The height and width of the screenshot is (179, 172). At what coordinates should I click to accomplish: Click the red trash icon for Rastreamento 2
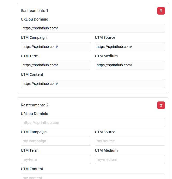161,105
